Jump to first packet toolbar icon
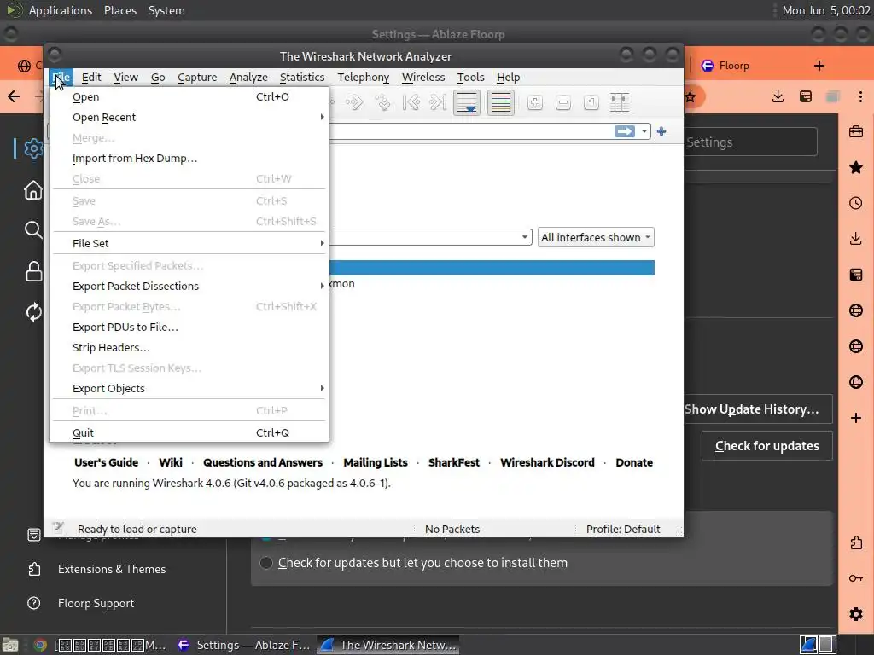Screen dimensions: 874x655 411,102
